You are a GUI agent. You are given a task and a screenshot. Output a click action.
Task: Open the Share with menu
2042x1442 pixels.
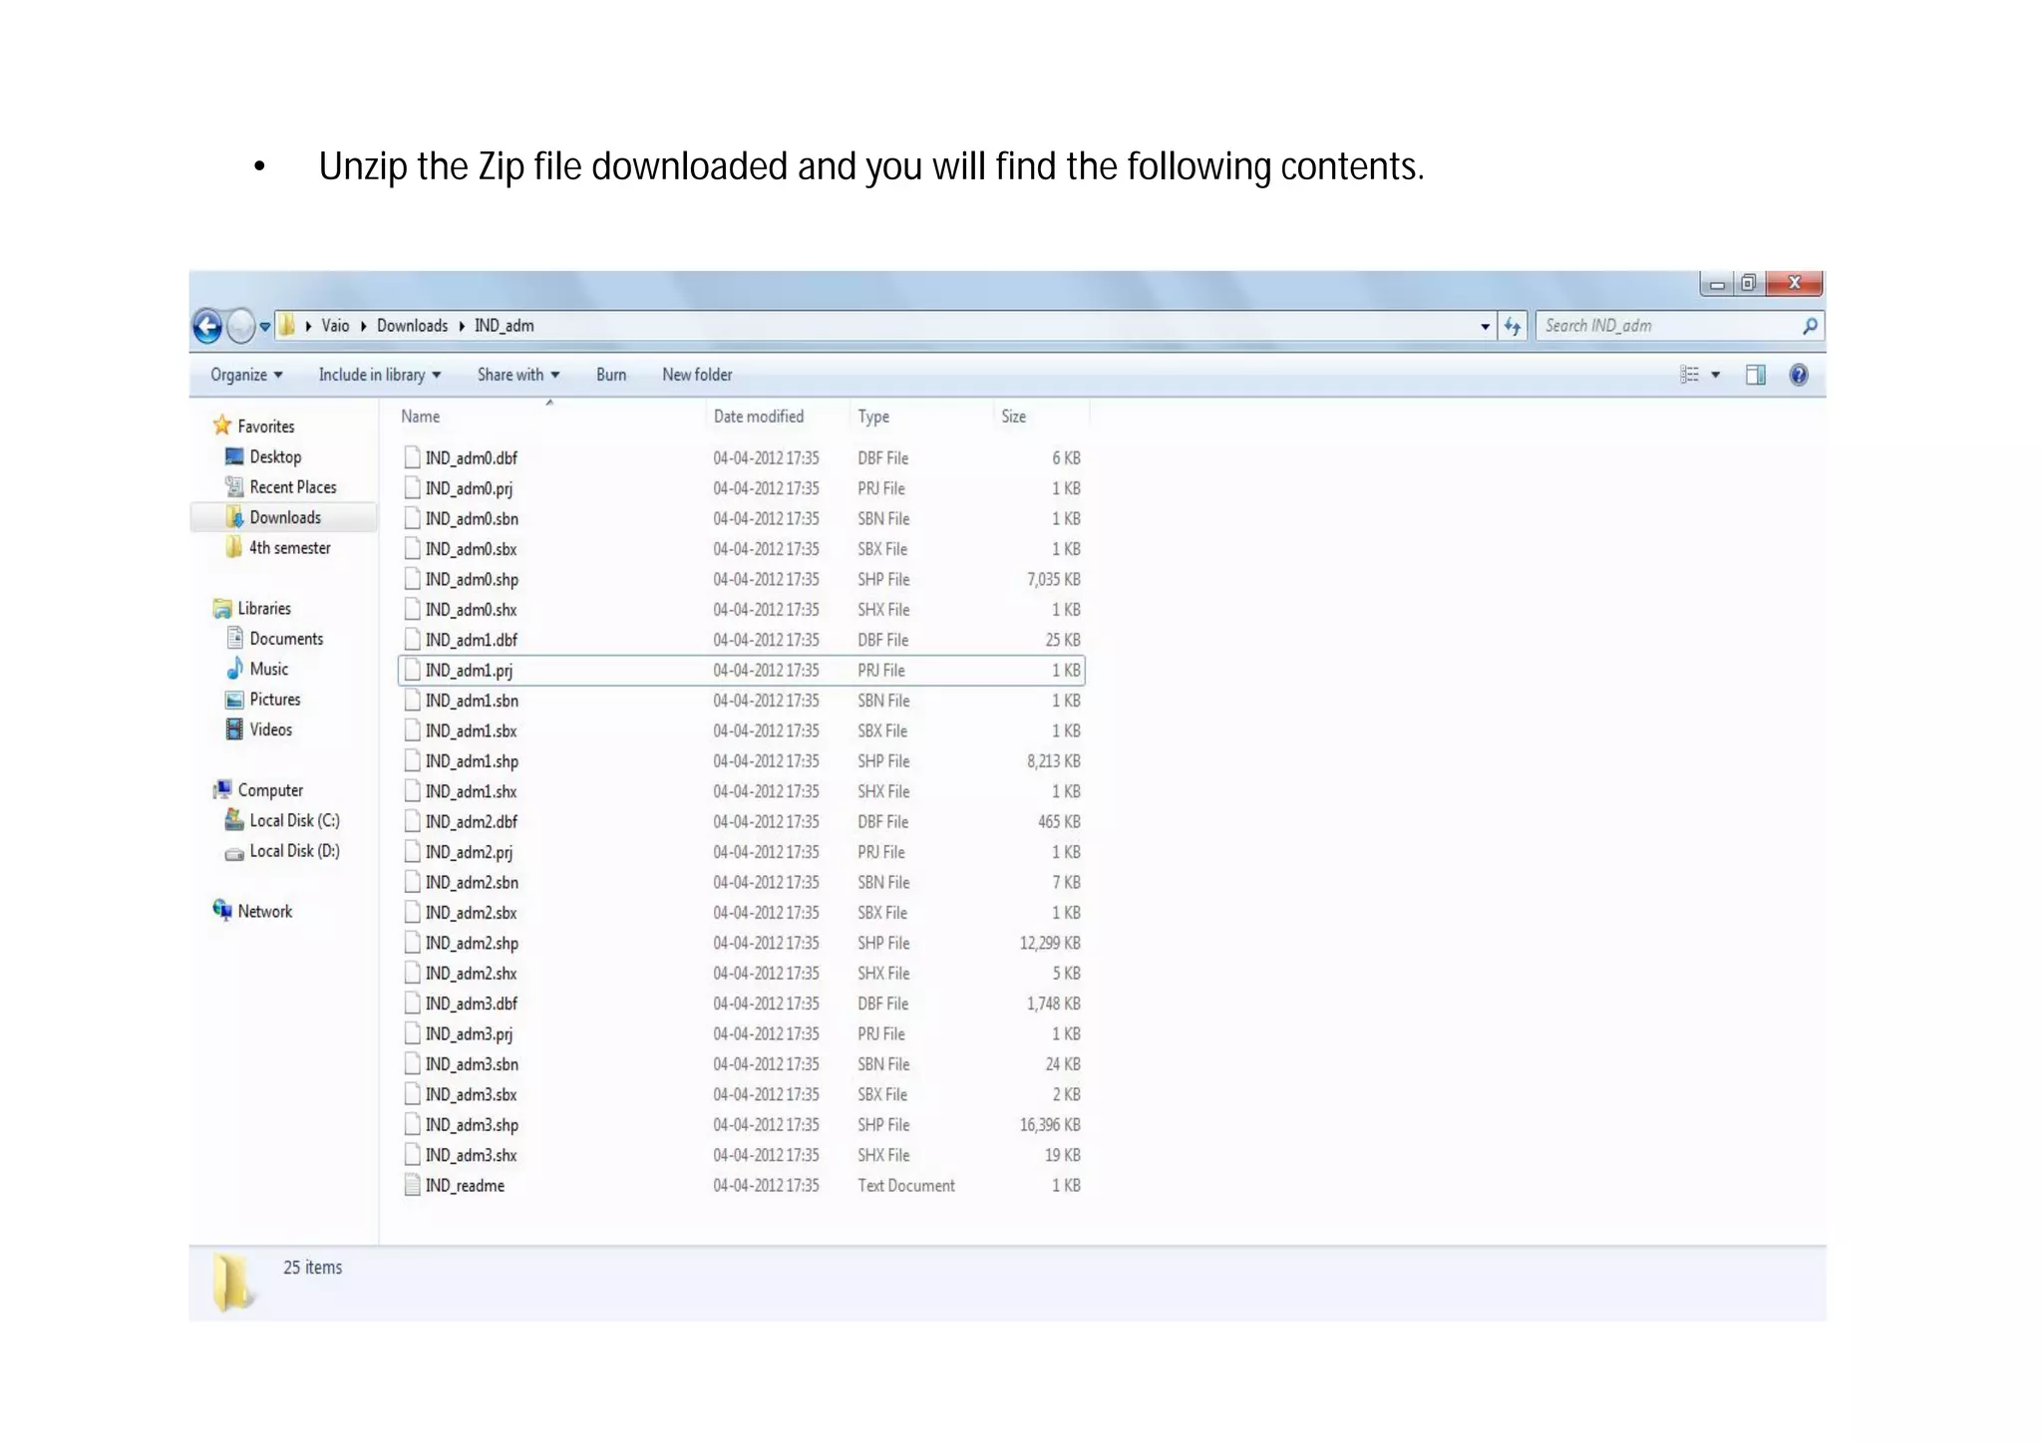tap(518, 375)
